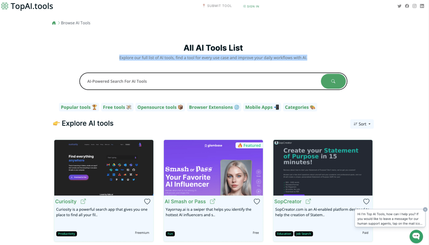Viewport: 429px width, 245px height.
Task: Open the chat bubble widget
Action: click(416, 236)
